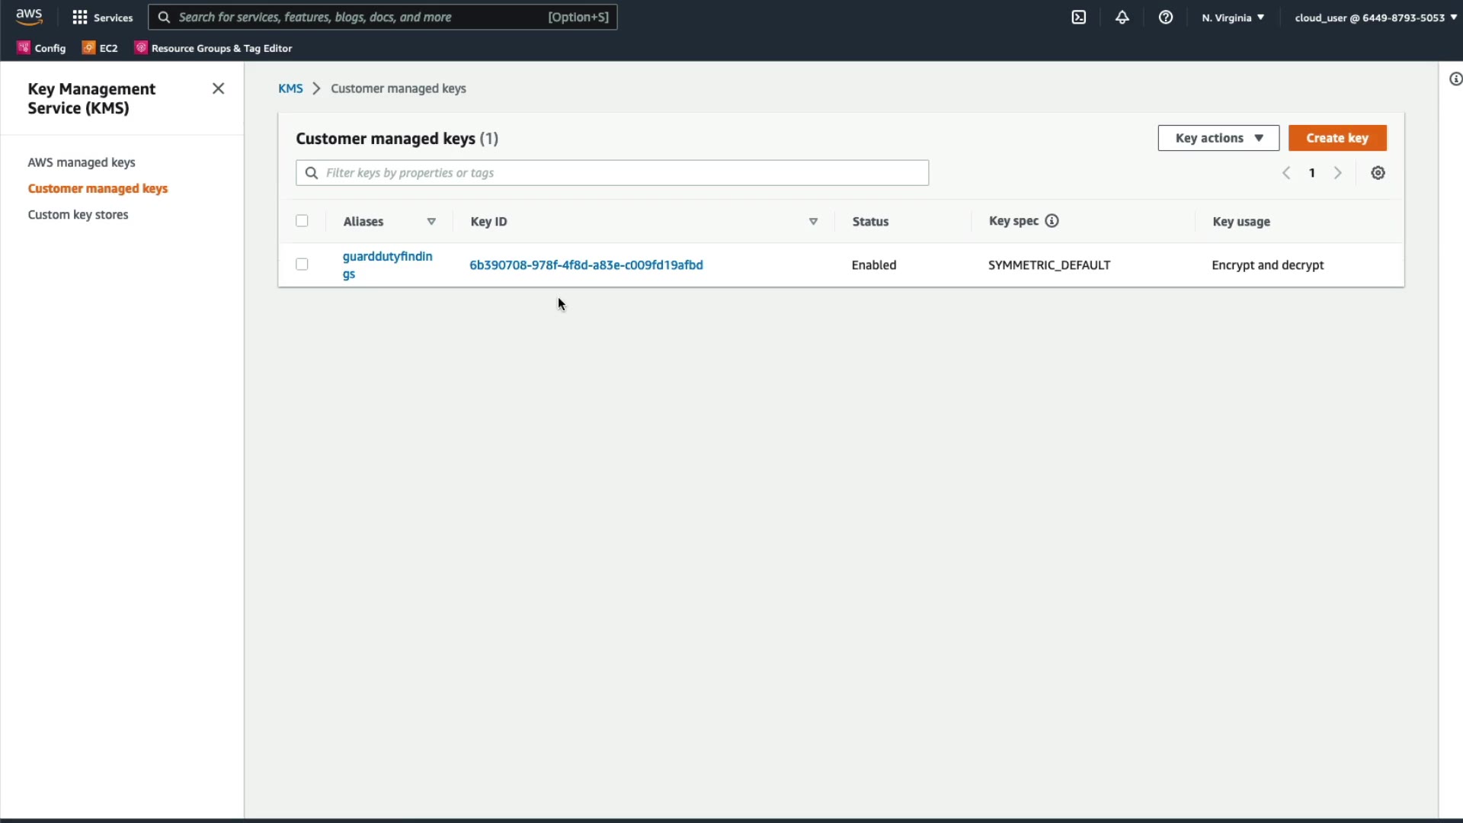The width and height of the screenshot is (1463, 823).
Task: Select all keys header checkbox
Action: coord(302,221)
